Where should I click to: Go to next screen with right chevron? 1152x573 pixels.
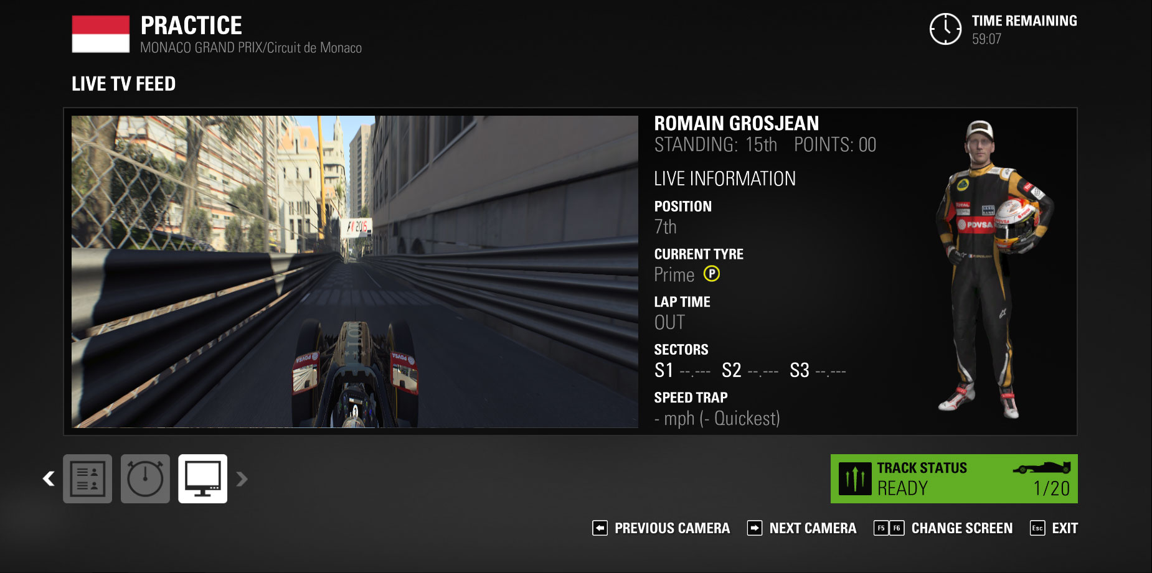242,478
